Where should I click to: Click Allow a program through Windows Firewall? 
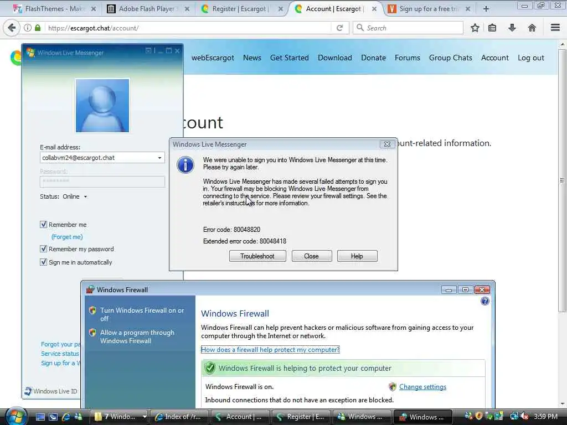(137, 336)
